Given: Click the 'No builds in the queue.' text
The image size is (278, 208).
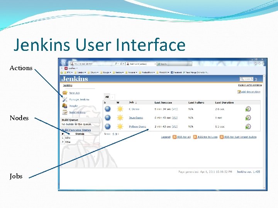Looking at the screenshot, I should 76,124.
